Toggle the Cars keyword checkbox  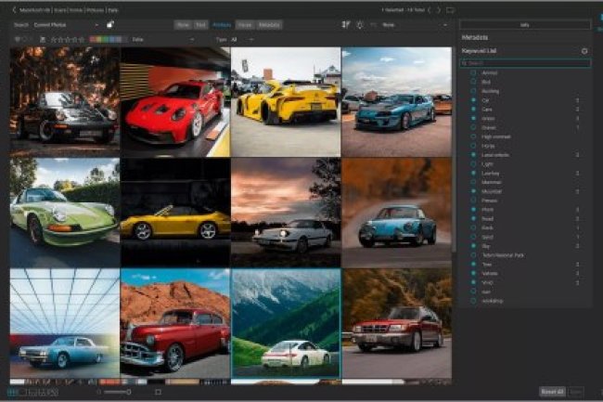coord(473,109)
